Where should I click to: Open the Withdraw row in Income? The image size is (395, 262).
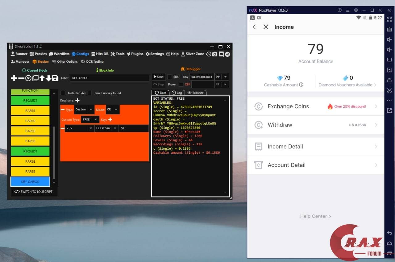click(316, 125)
